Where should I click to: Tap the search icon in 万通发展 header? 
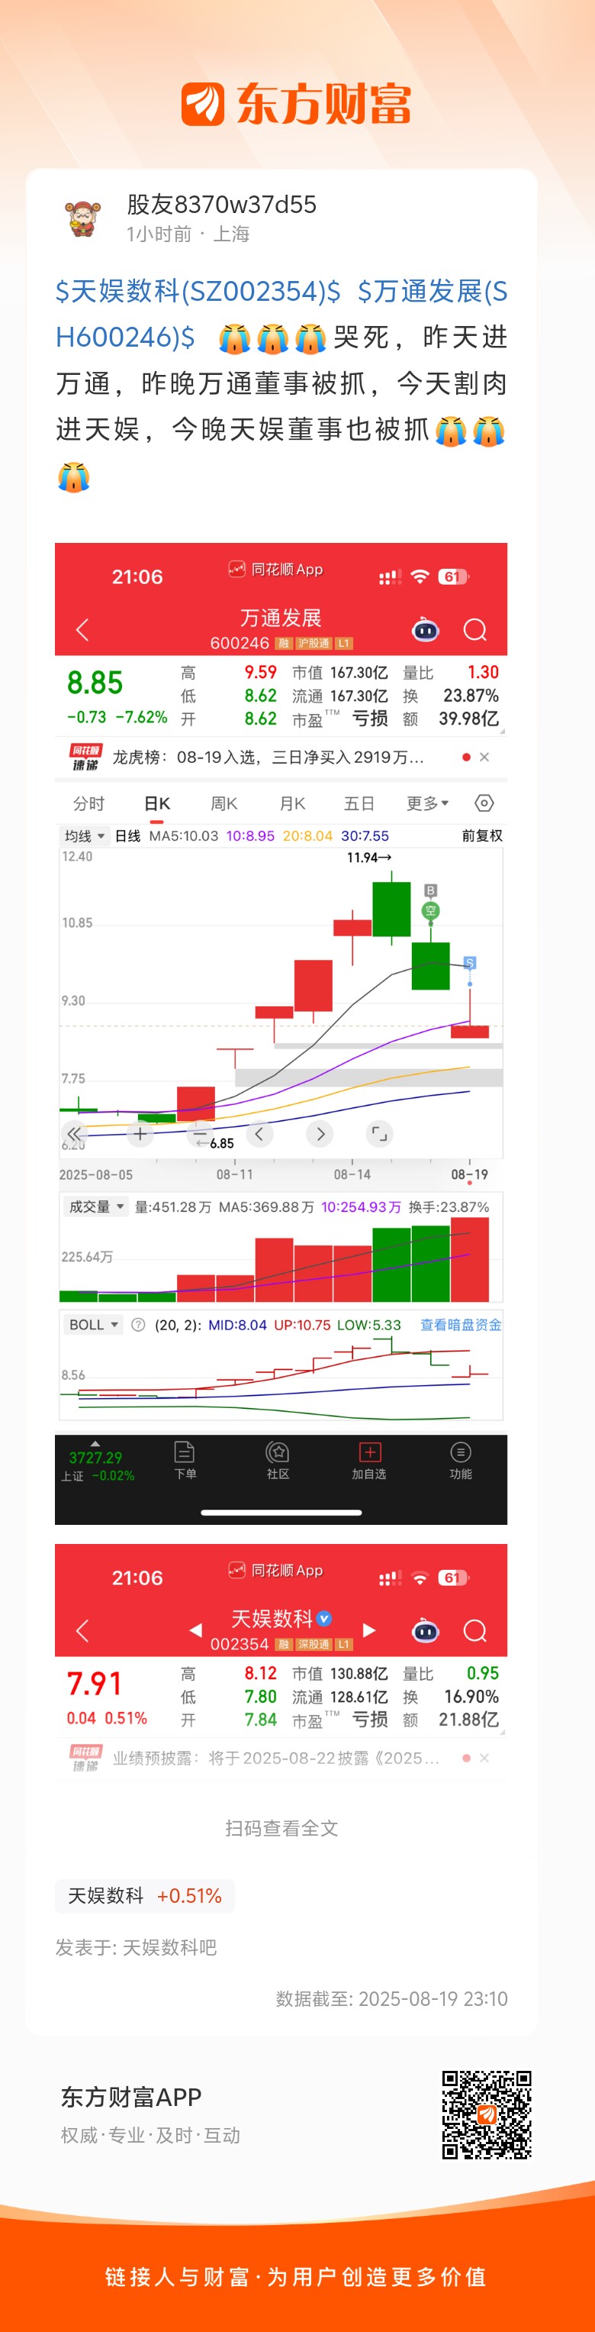point(474,629)
